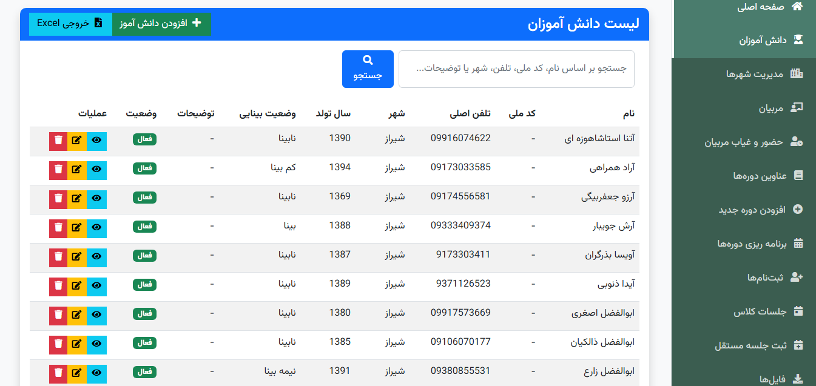
Task: Click the تلفن اصلی column header
Action: tap(470, 113)
